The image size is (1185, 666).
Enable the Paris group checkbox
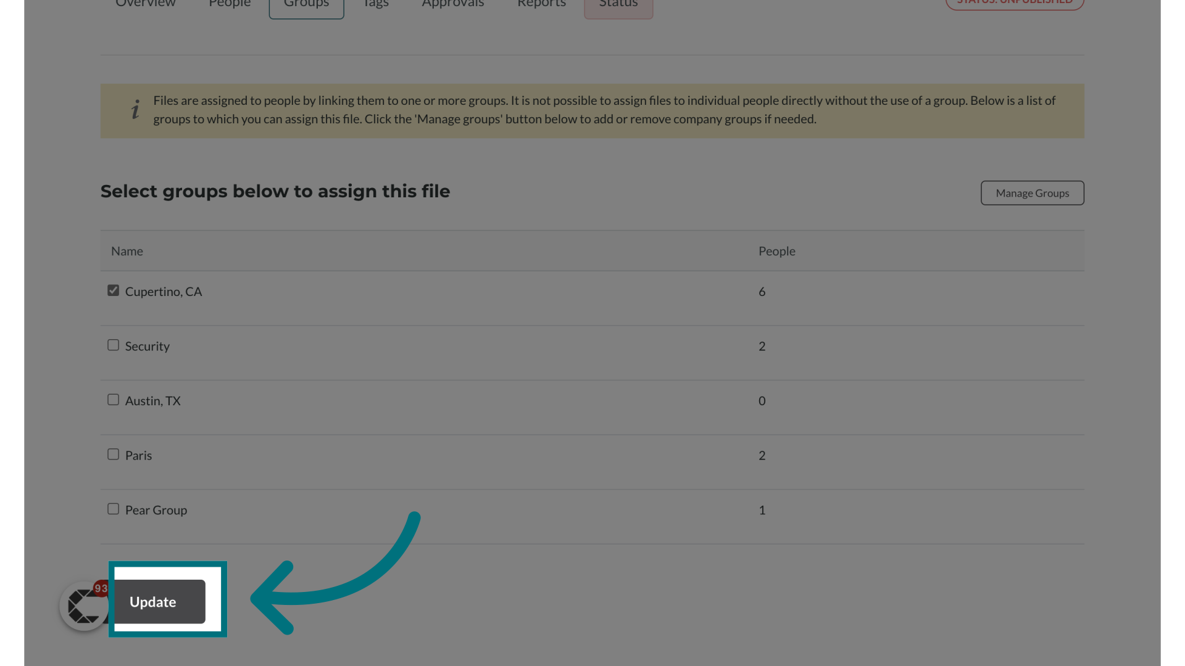click(x=113, y=454)
